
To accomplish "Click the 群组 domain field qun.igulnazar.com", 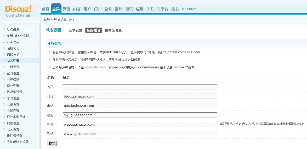I will click(x=140, y=106).
